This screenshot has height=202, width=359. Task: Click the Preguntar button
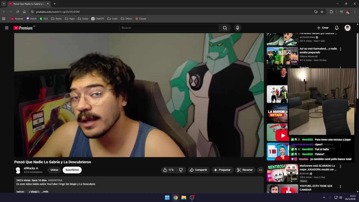[222, 170]
